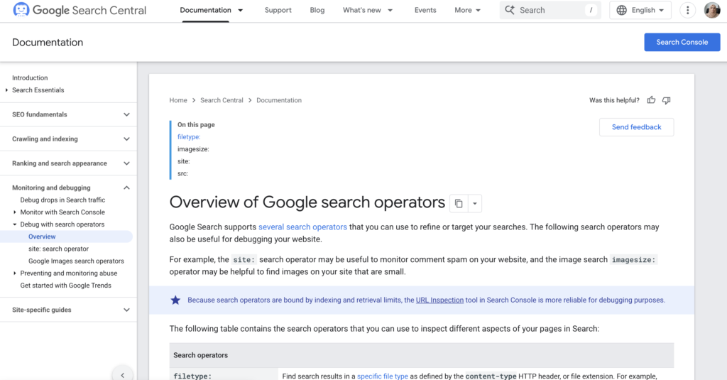This screenshot has height=380, width=727.
Task: Jump to imagesize: on this page
Action: point(193,149)
